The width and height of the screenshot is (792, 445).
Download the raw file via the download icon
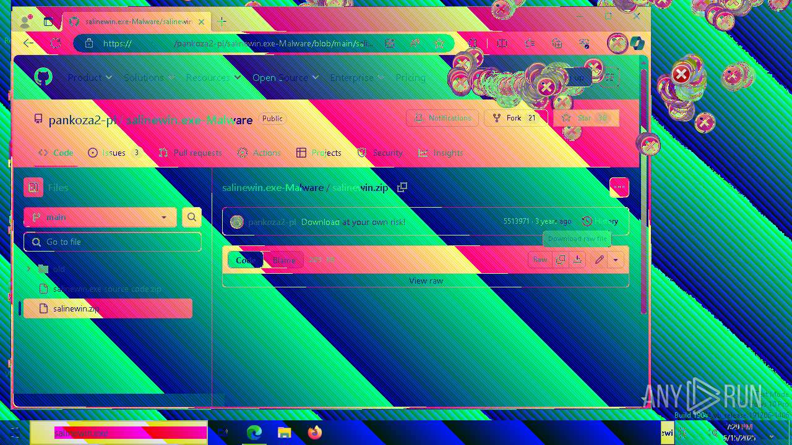click(577, 260)
